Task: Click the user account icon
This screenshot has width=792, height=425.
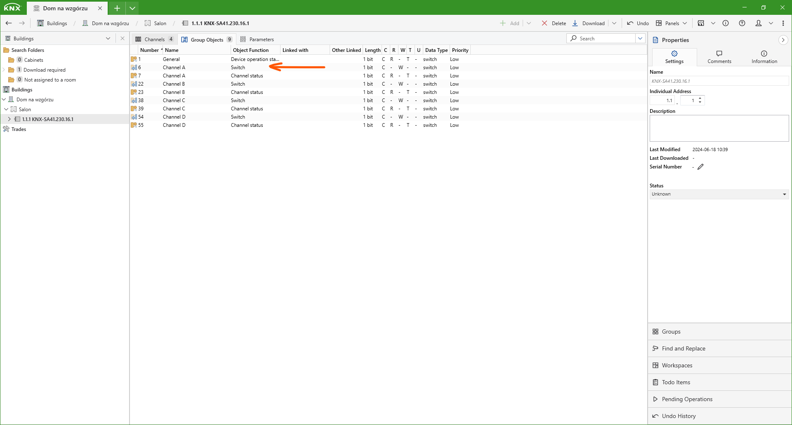Action: (758, 23)
